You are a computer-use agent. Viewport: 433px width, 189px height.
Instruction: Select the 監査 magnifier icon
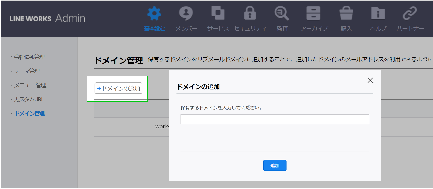(282, 13)
